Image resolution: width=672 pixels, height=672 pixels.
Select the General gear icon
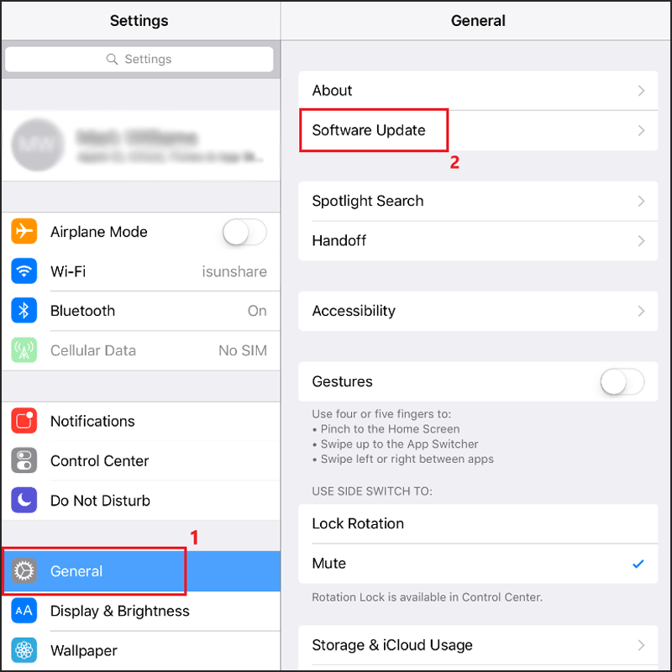24,571
